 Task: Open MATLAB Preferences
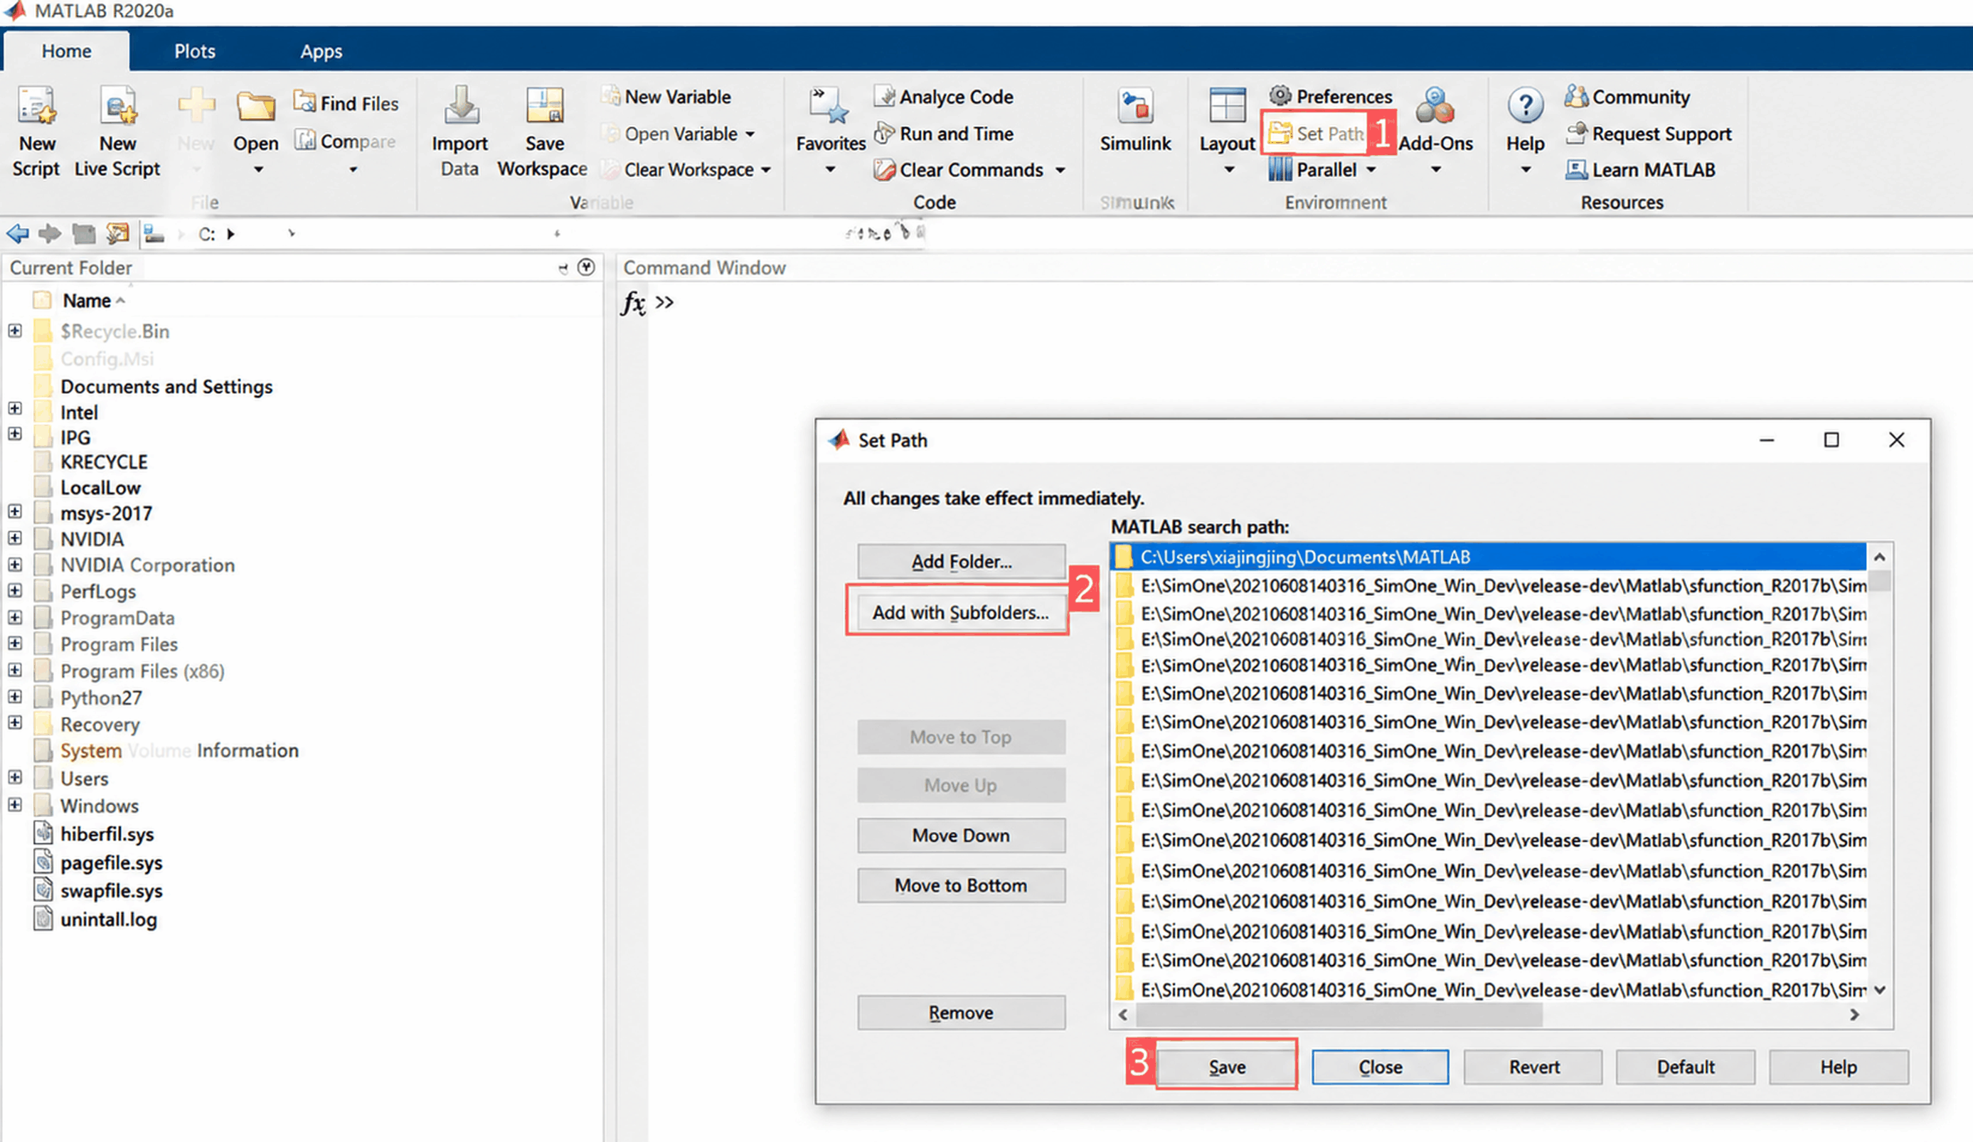point(1331,95)
